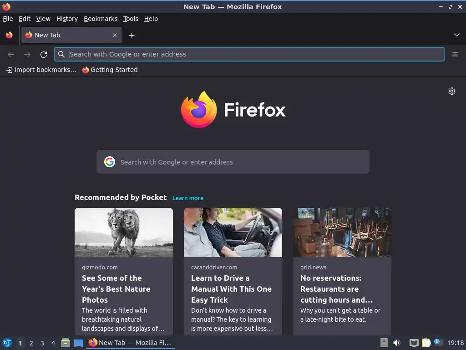Viewport: 466px width, 350px height.
Task: Click the forward navigation arrow
Action: (x=27, y=54)
